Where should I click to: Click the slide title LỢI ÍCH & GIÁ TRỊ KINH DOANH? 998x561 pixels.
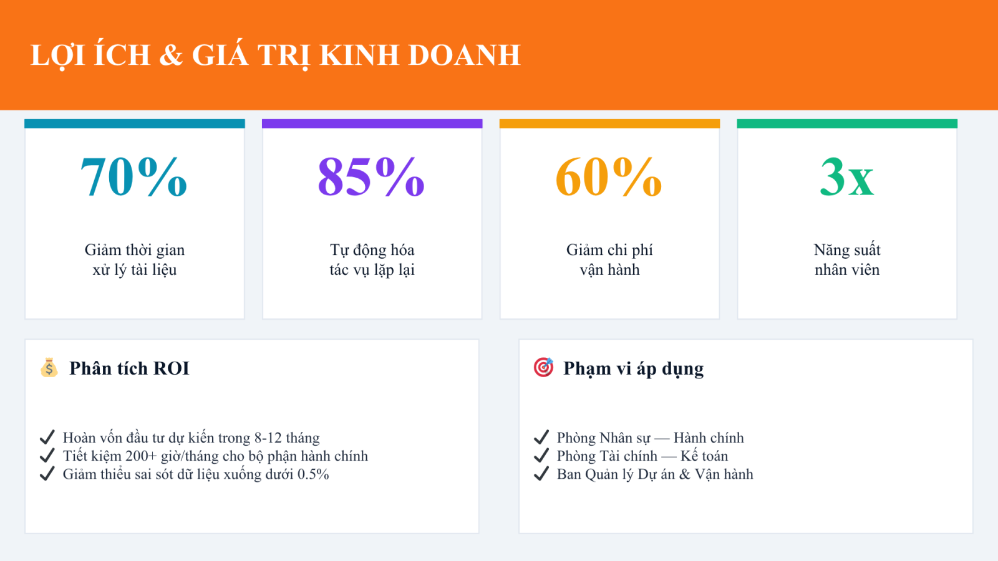point(275,55)
